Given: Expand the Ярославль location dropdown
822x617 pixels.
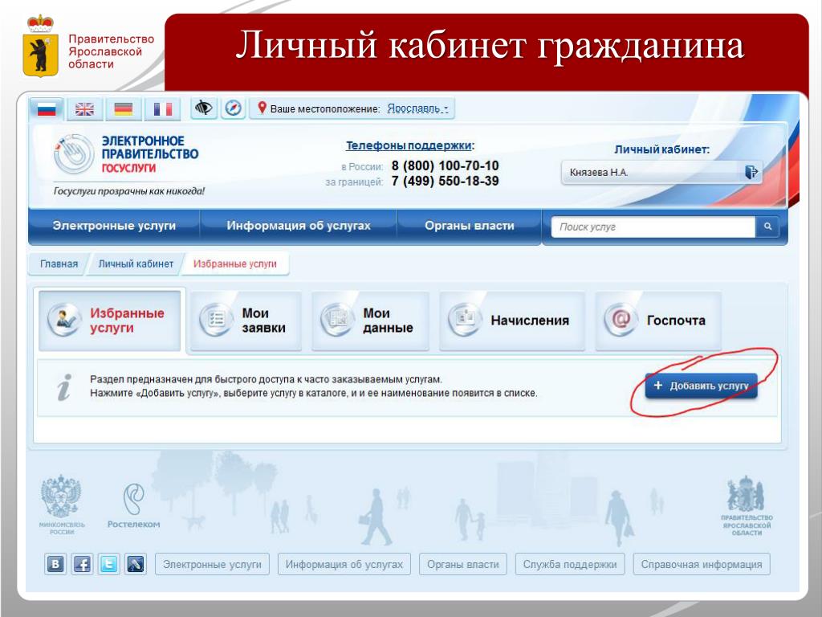Looking at the screenshot, I should coord(417,108).
